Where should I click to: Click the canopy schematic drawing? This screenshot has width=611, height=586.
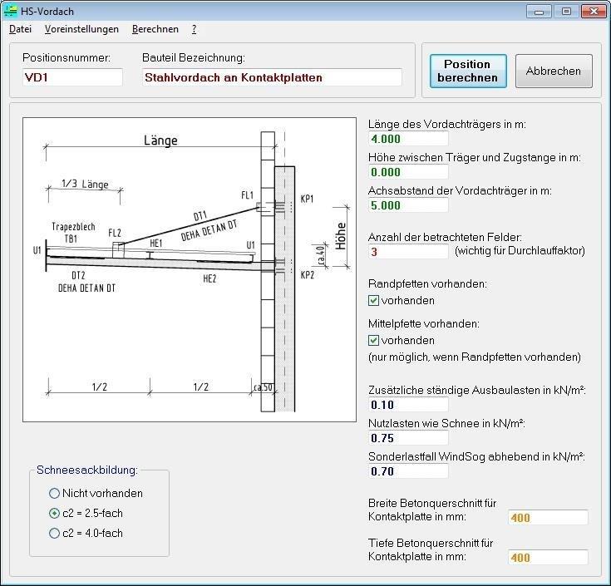point(190,269)
